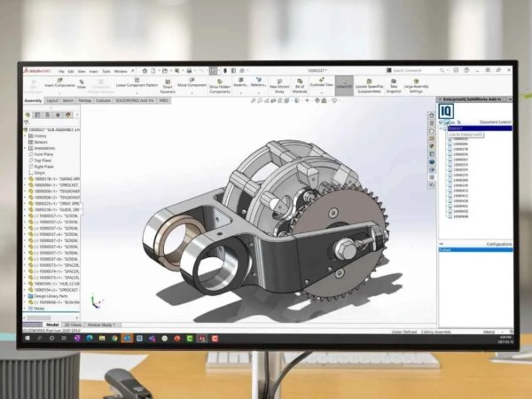This screenshot has height=399, width=532.
Task: Click the Insert Components tool
Action: coord(59,82)
